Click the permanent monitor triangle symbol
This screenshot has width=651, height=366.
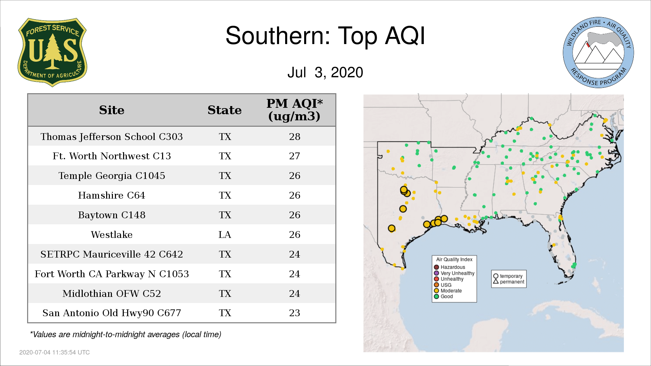(496, 281)
